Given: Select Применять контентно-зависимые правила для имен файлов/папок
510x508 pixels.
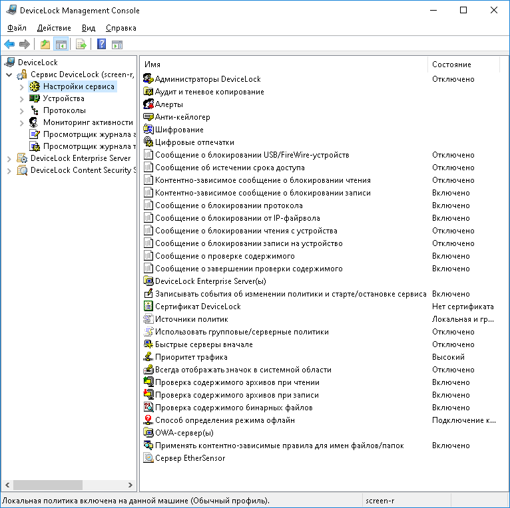Looking at the screenshot, I should click(280, 445).
